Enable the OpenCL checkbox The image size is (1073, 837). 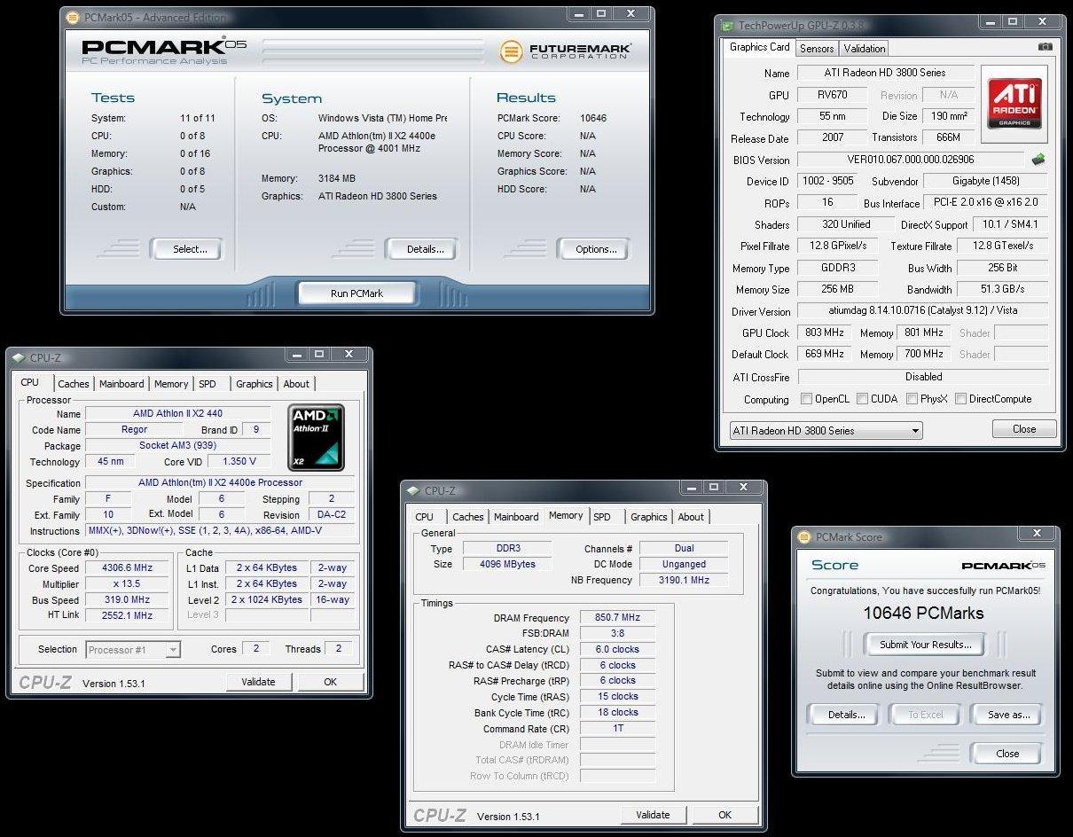click(x=806, y=399)
